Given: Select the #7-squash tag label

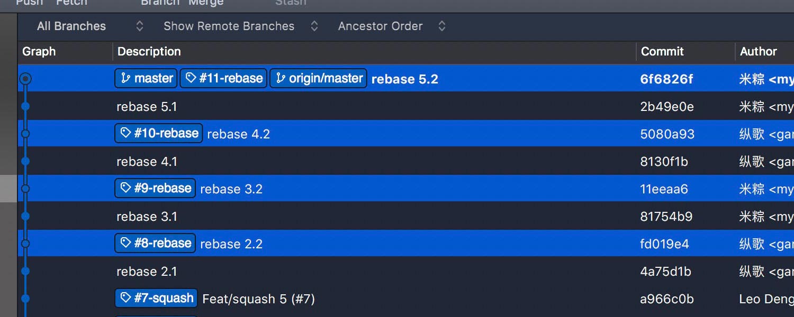Looking at the screenshot, I should click(x=157, y=298).
